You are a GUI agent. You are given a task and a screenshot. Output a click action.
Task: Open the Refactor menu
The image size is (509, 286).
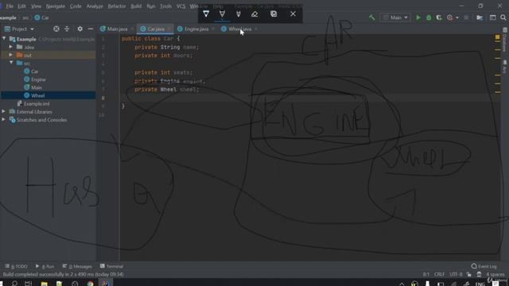pyautogui.click(x=117, y=6)
